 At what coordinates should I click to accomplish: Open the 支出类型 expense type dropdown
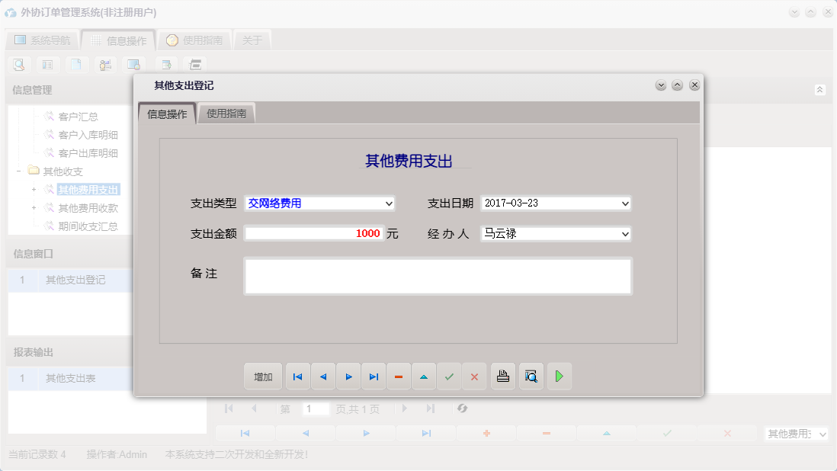pyautogui.click(x=390, y=203)
